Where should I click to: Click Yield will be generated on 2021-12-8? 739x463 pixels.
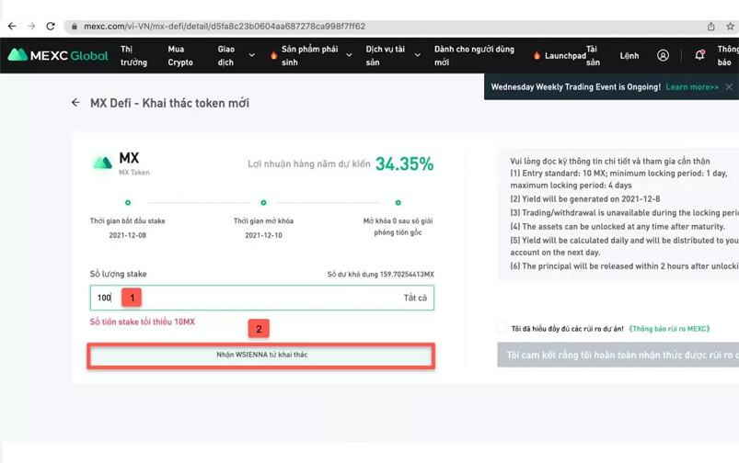pyautogui.click(x=585, y=199)
